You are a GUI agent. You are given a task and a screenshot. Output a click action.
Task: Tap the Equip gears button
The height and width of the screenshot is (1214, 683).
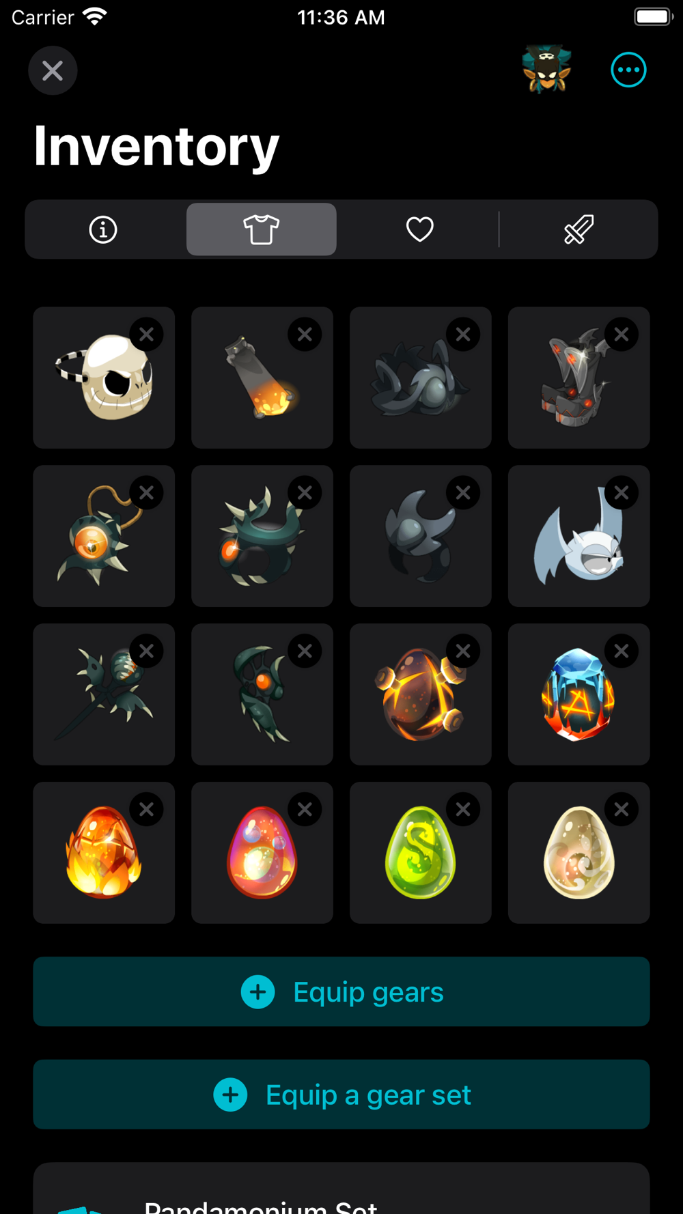[x=341, y=991]
